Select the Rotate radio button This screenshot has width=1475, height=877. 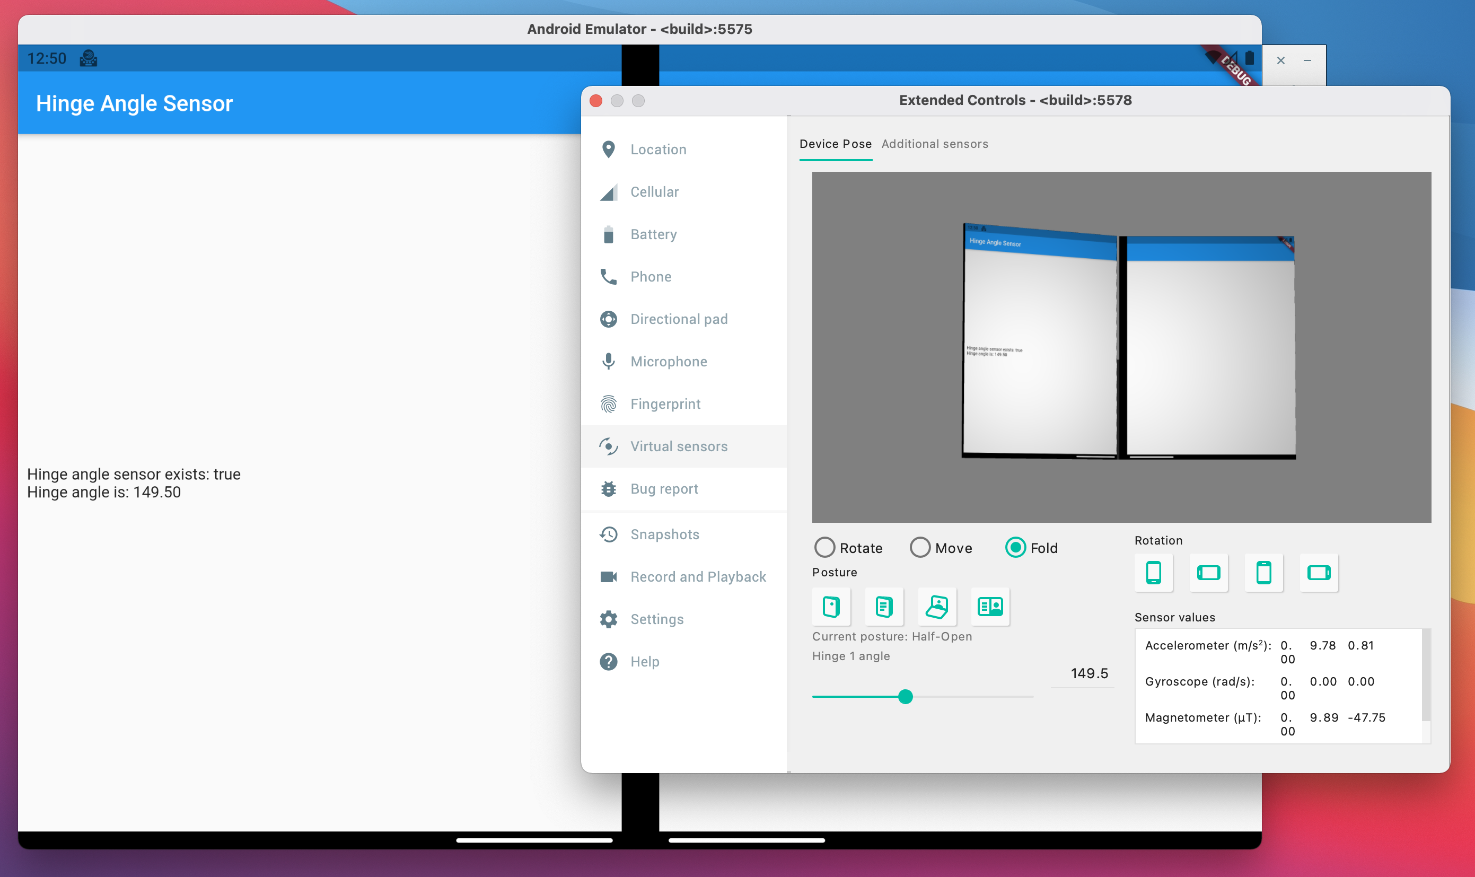(824, 547)
